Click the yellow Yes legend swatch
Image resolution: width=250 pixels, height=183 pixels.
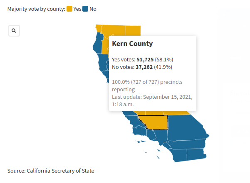pos(69,9)
